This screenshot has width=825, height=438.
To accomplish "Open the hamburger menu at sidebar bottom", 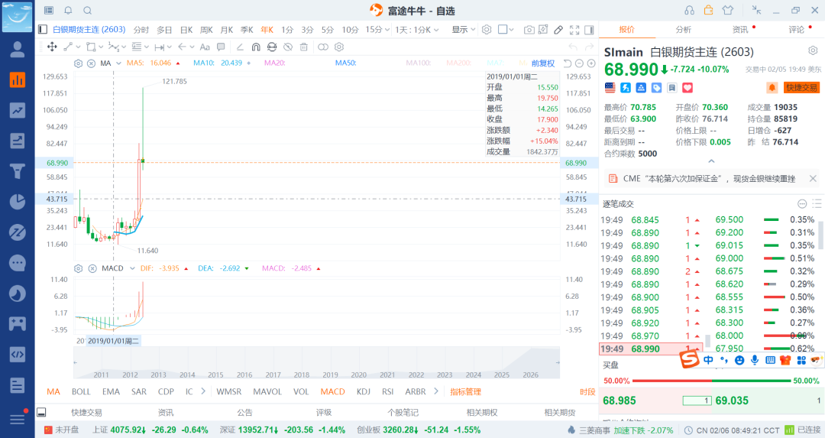I will [x=18, y=420].
